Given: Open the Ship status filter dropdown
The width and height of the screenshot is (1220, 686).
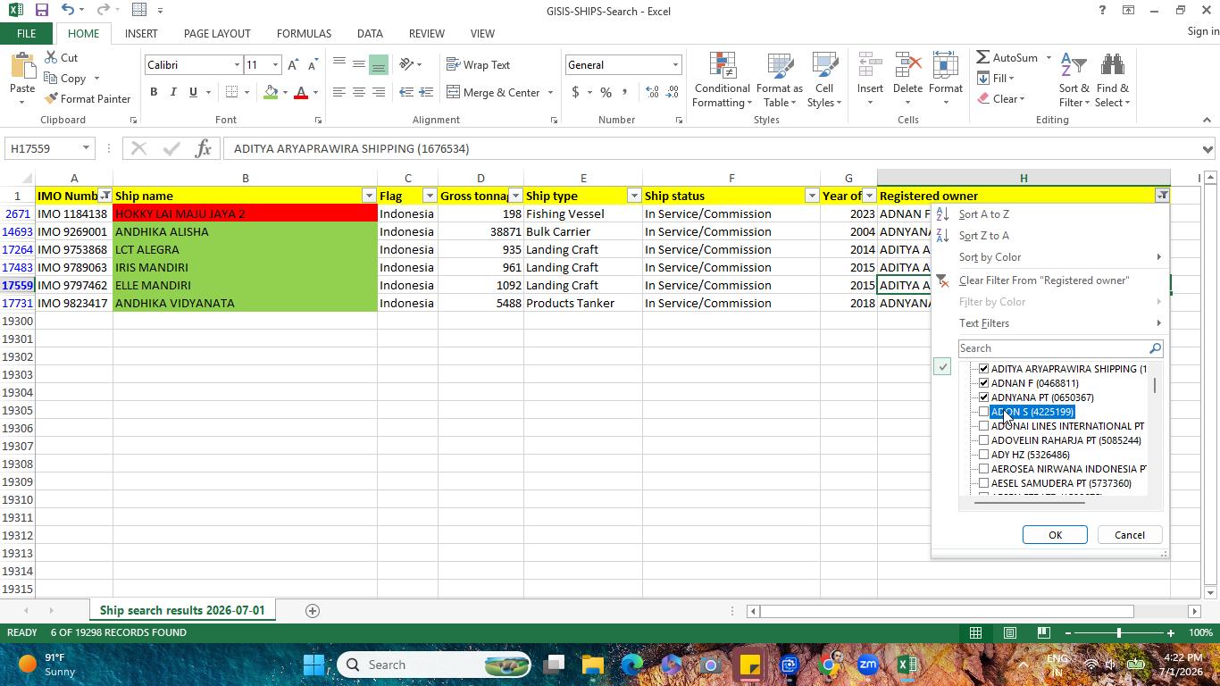Looking at the screenshot, I should point(812,196).
